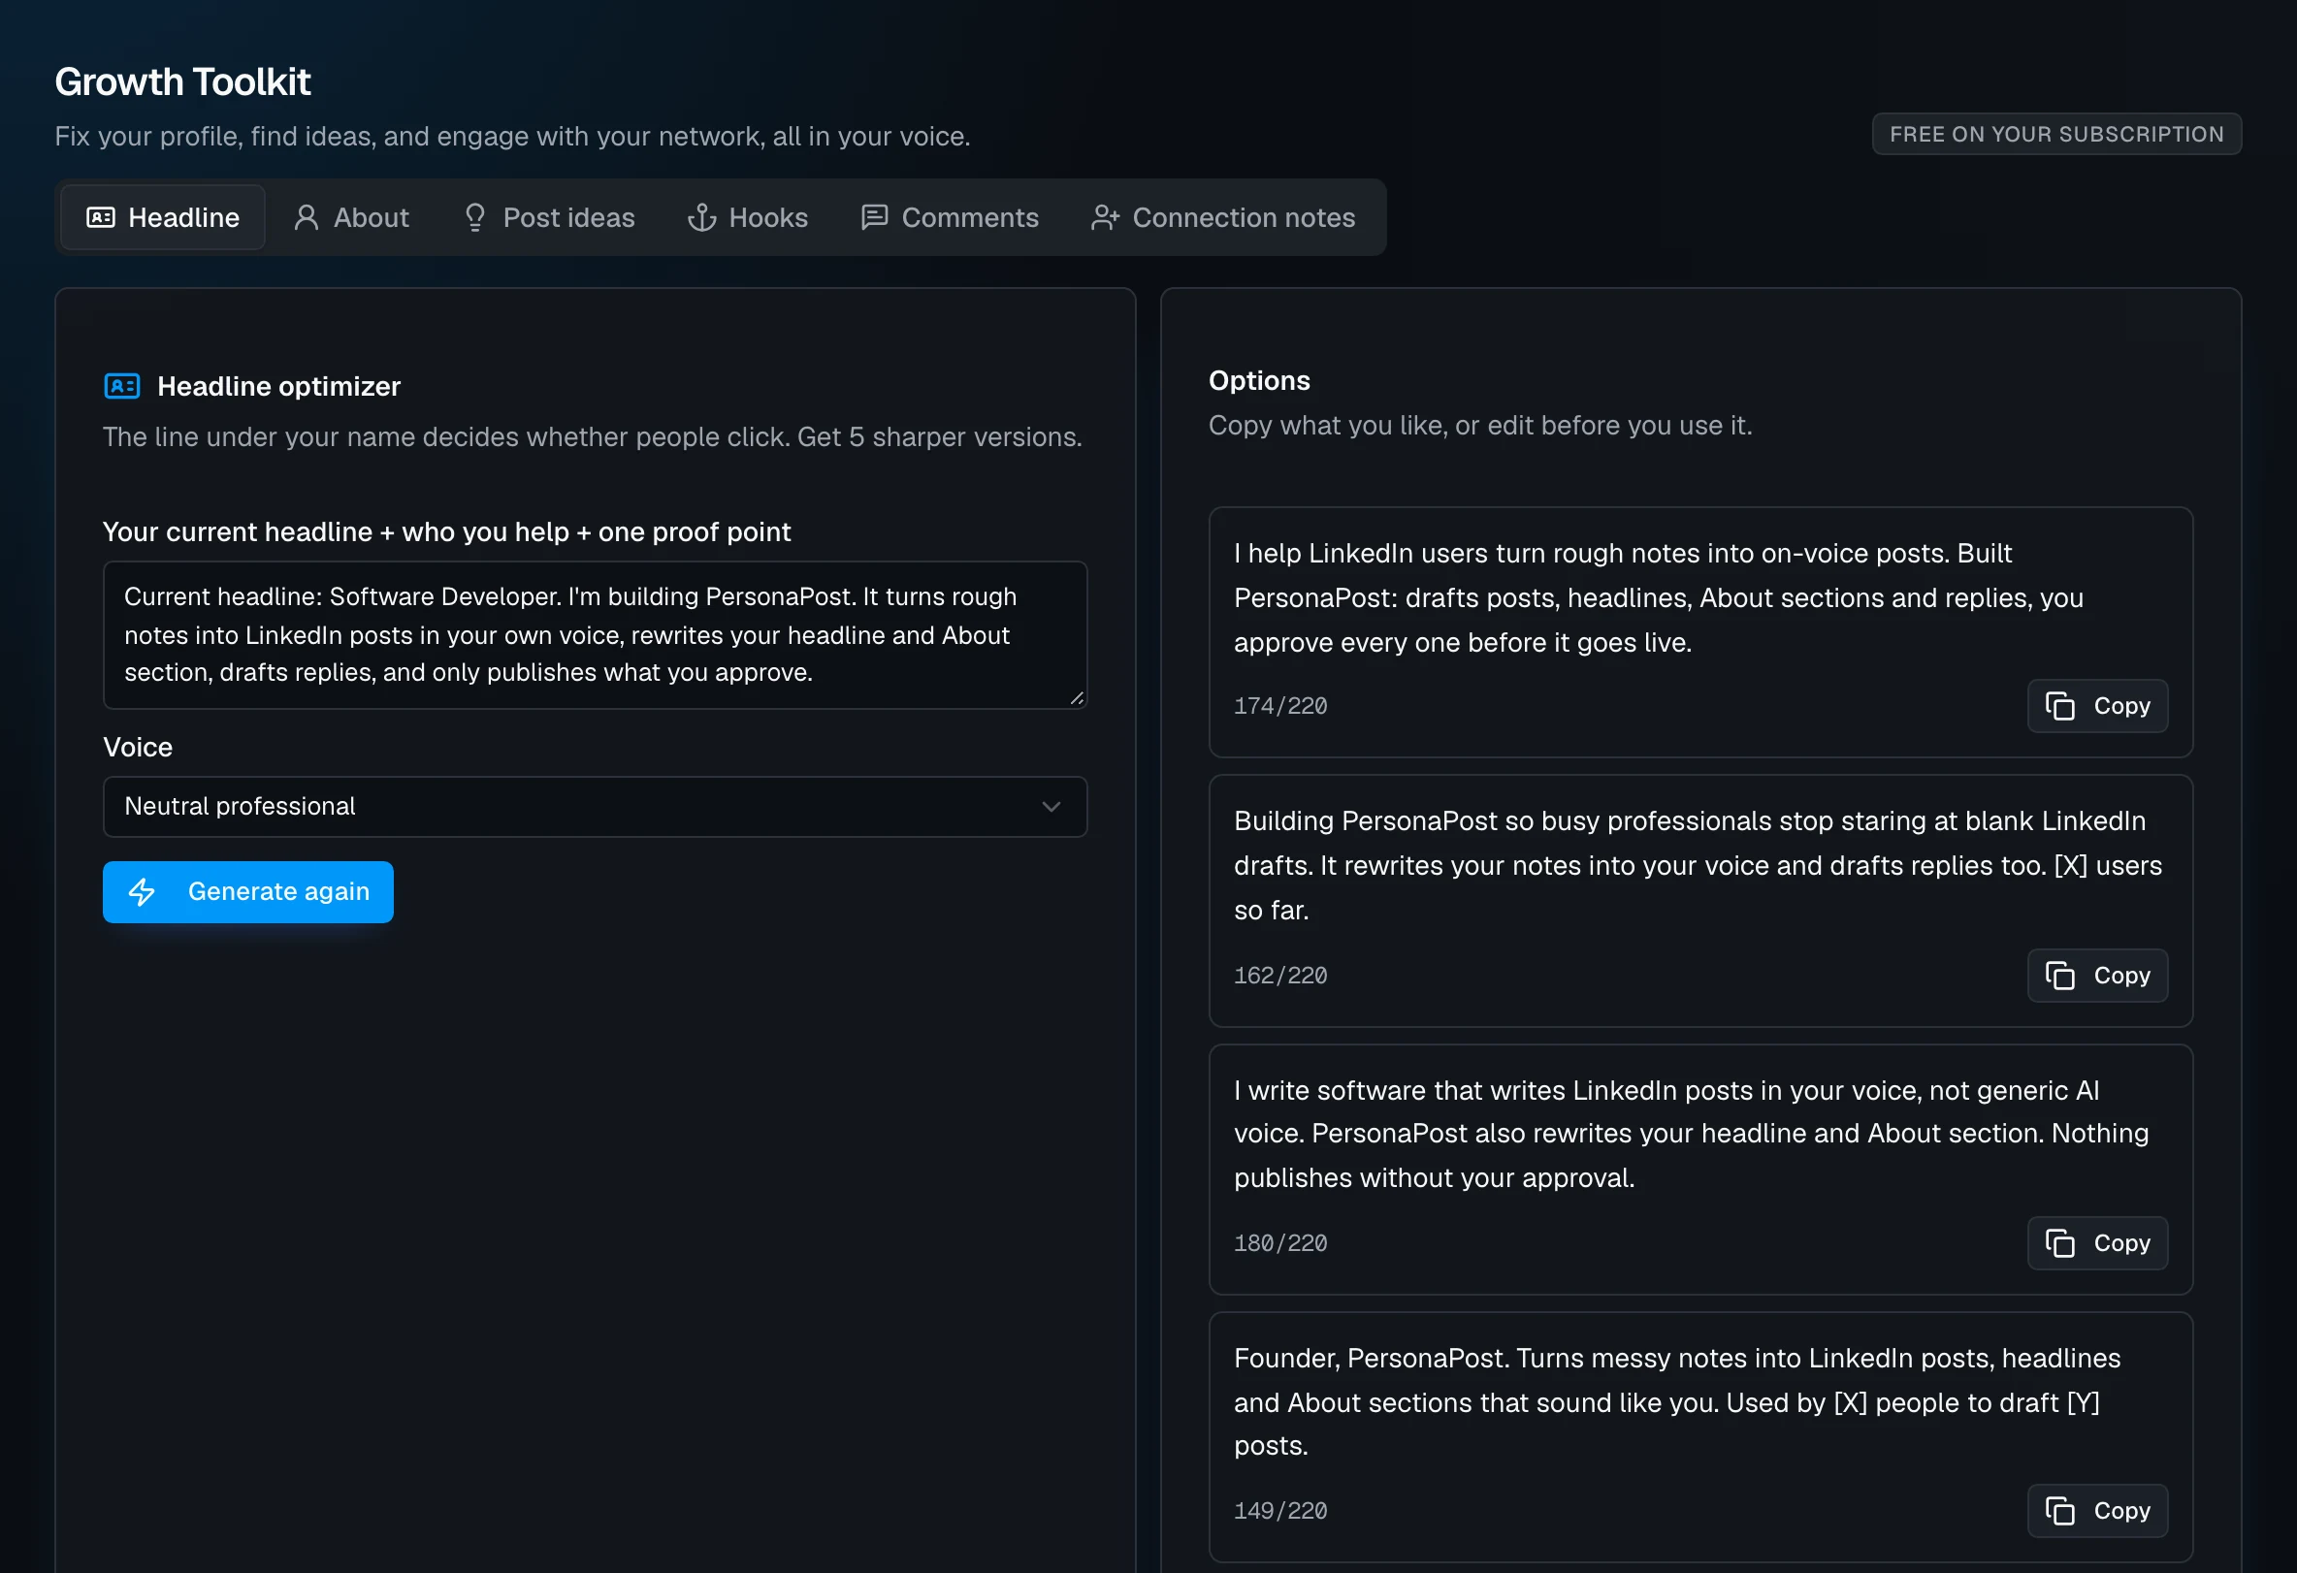Click the blue Headline optimizer icon
Image resolution: width=2297 pixels, height=1573 pixels.
pos(122,386)
